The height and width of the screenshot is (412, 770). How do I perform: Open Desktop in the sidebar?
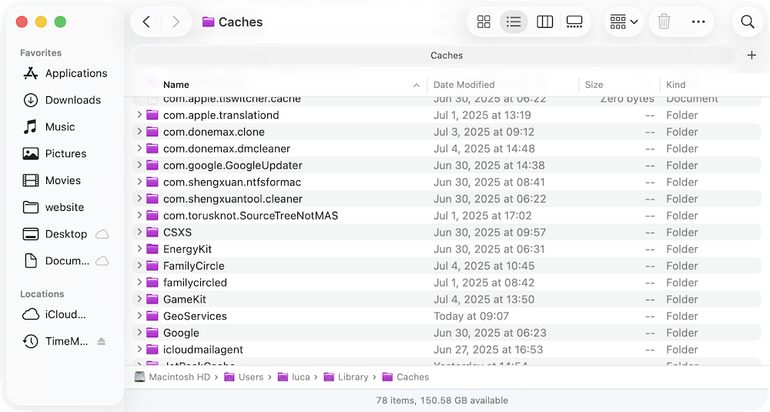(55, 234)
